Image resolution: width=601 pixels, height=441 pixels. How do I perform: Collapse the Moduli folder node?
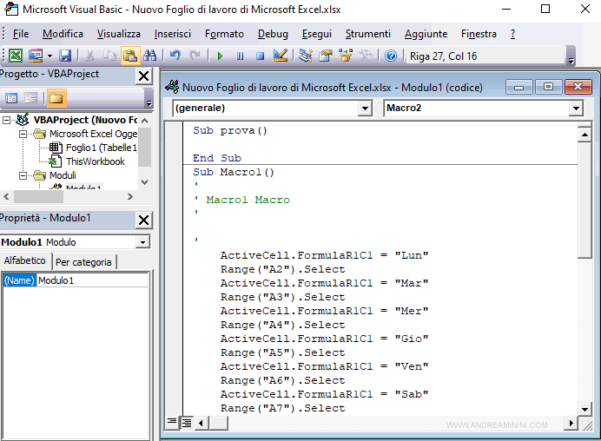click(x=23, y=175)
